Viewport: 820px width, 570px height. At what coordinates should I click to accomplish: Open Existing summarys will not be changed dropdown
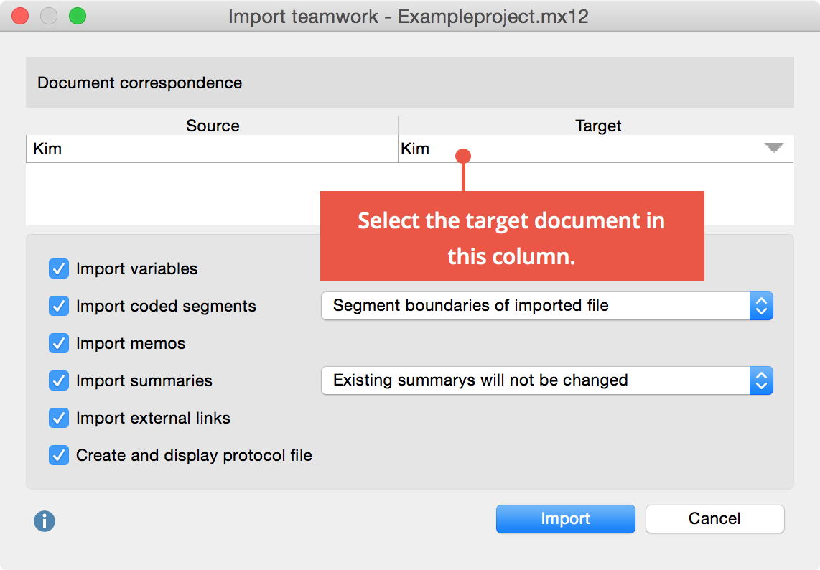pyautogui.click(x=547, y=380)
